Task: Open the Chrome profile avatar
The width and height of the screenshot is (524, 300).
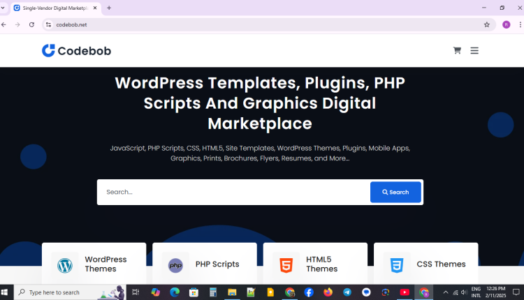Action: (506, 24)
